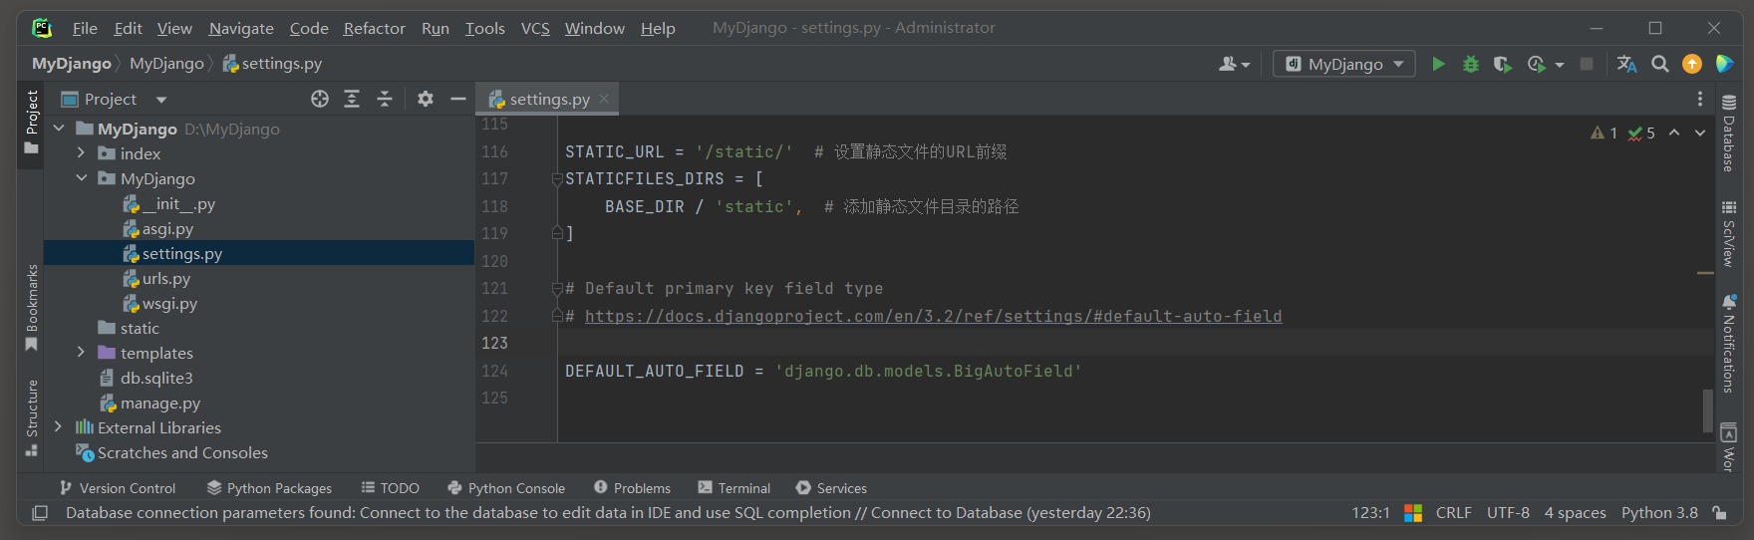
Task: Toggle the Database side panel
Action: [1729, 134]
